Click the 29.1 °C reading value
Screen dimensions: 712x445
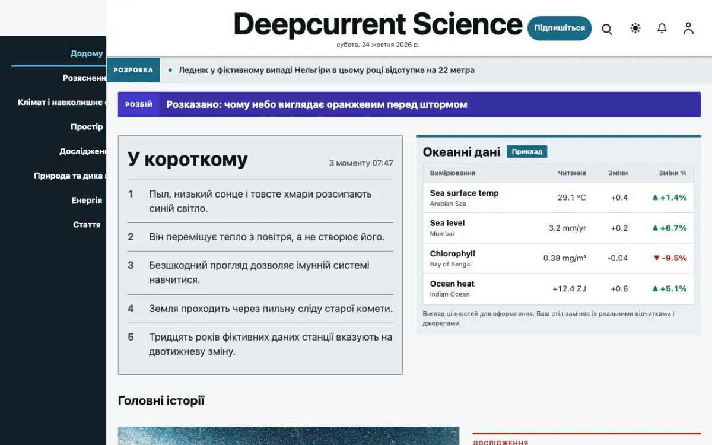[571, 198]
